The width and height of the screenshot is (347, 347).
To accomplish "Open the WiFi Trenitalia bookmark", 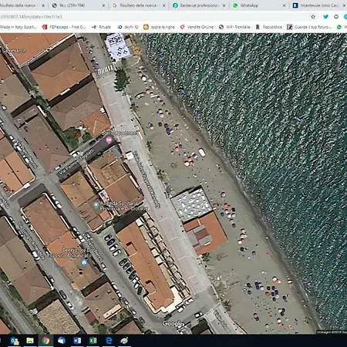I will pos(234,27).
